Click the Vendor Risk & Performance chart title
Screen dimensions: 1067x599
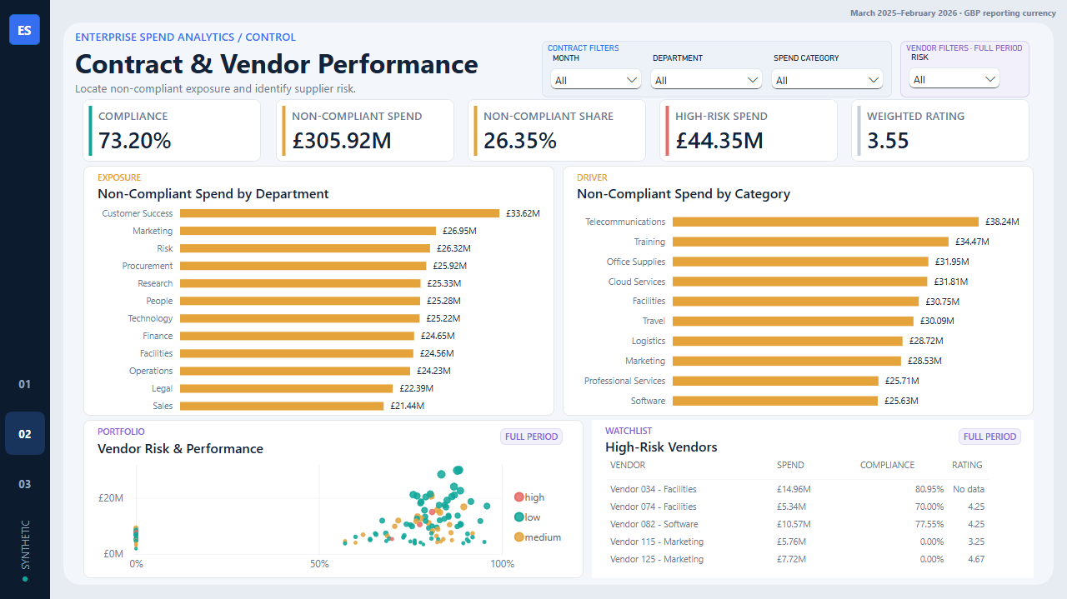click(180, 448)
